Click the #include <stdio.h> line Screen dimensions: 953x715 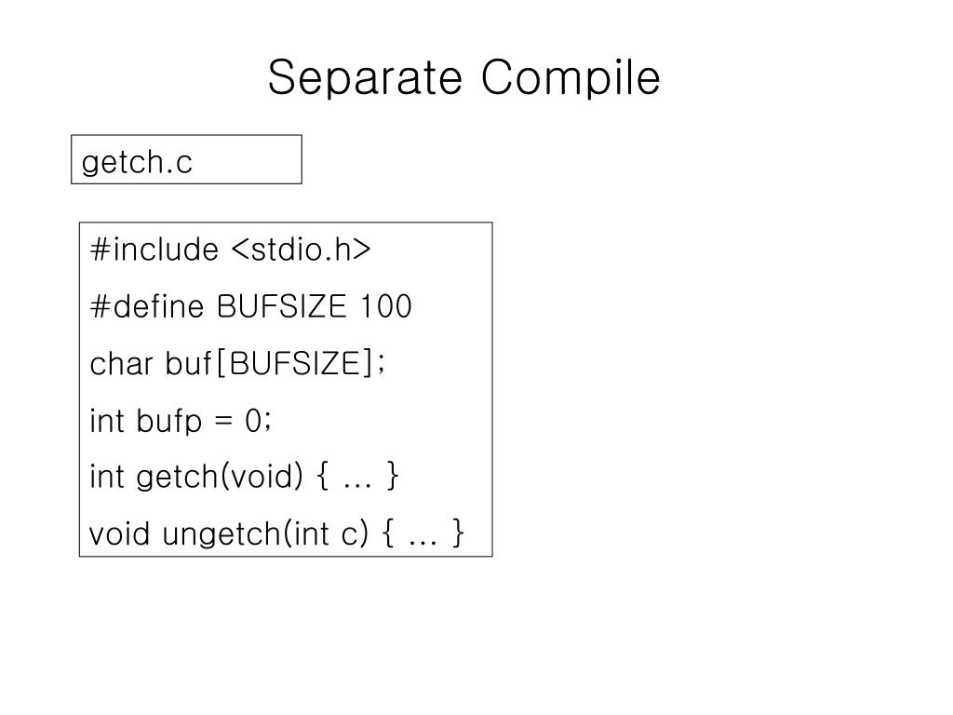pyautogui.click(x=231, y=250)
